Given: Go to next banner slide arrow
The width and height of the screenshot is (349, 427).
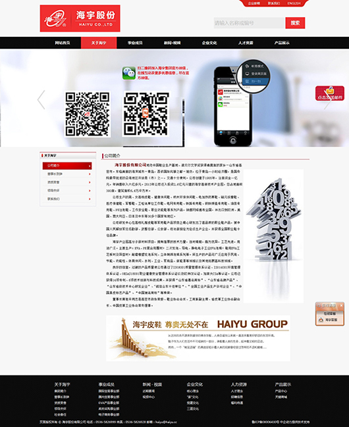Looking at the screenshot, I should point(327,99).
